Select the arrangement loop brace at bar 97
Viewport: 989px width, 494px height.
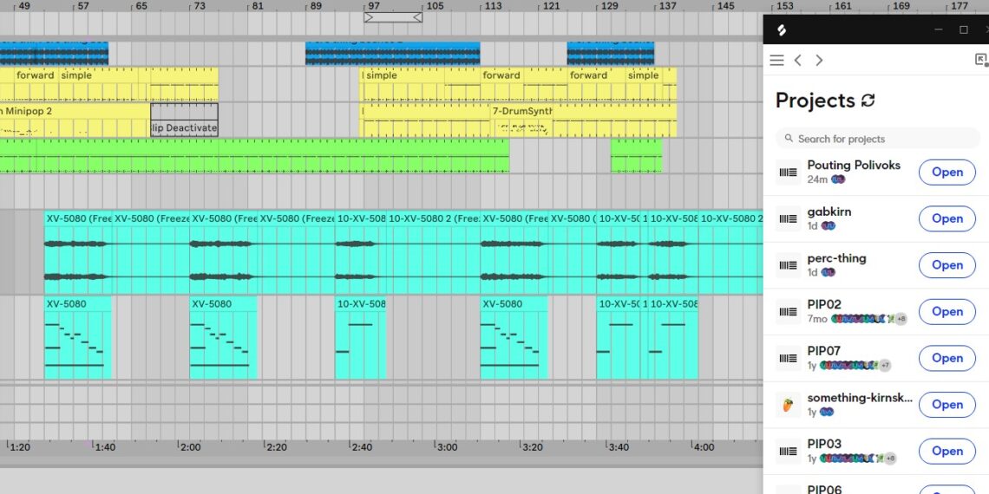[393, 17]
